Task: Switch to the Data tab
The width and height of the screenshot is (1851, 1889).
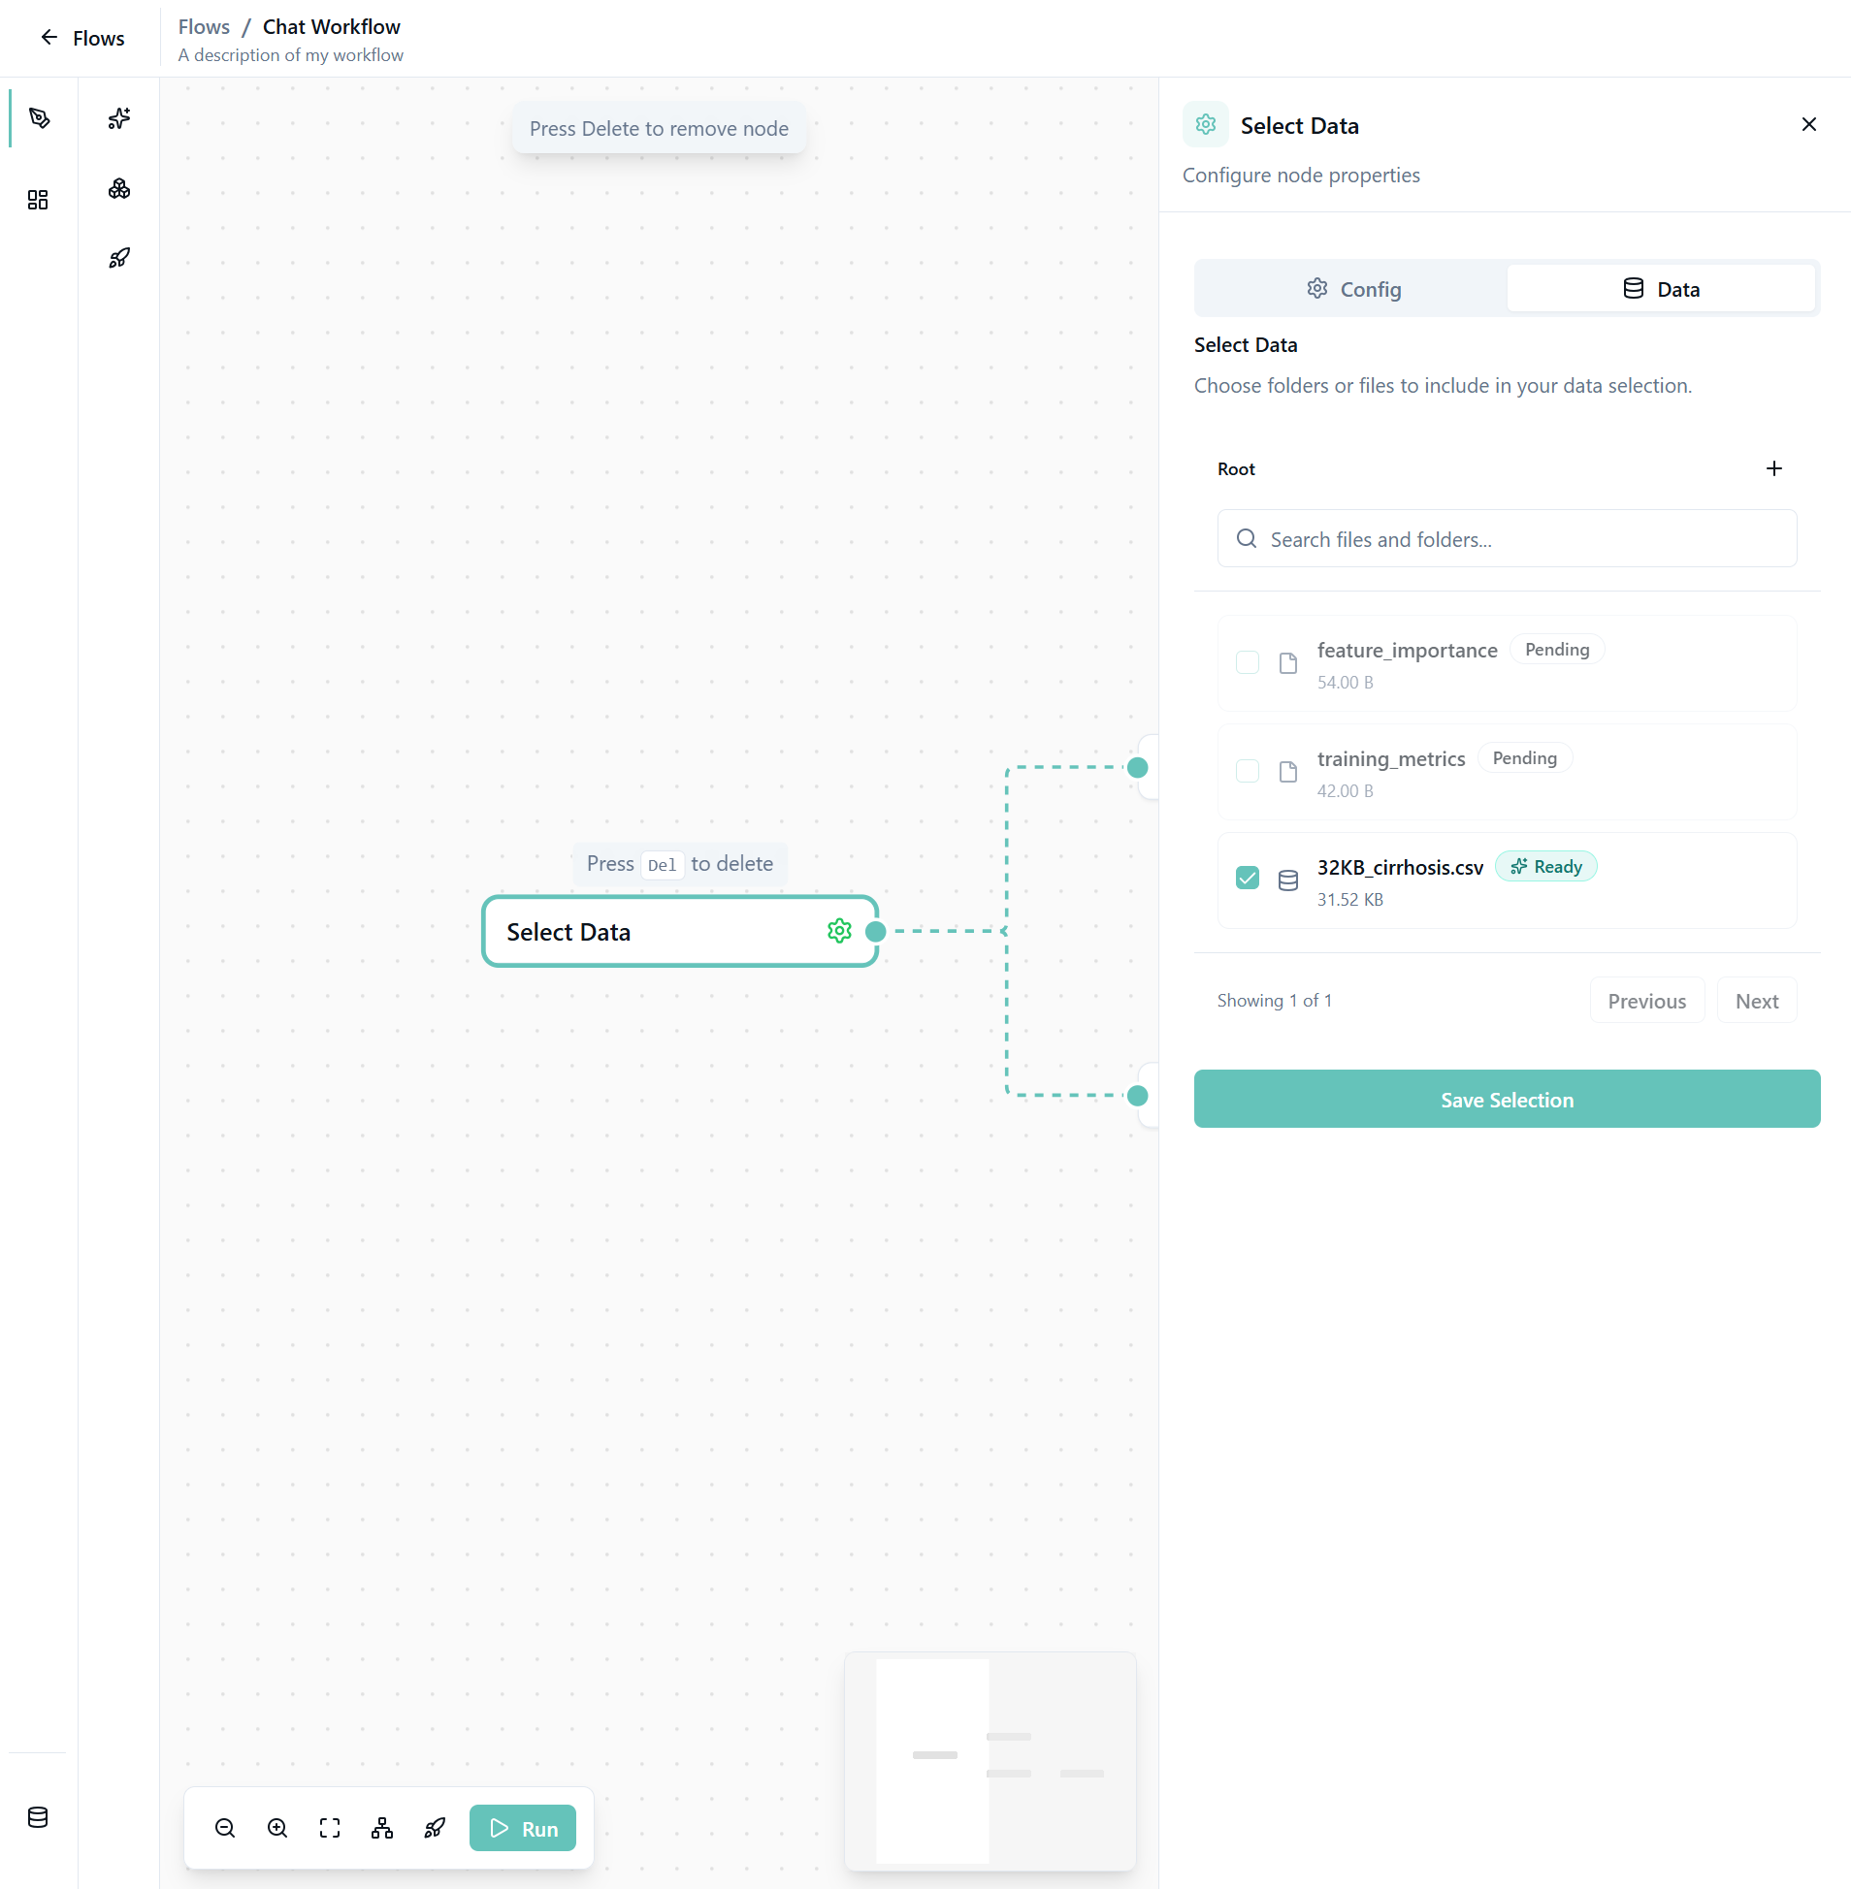Action: 1661,289
